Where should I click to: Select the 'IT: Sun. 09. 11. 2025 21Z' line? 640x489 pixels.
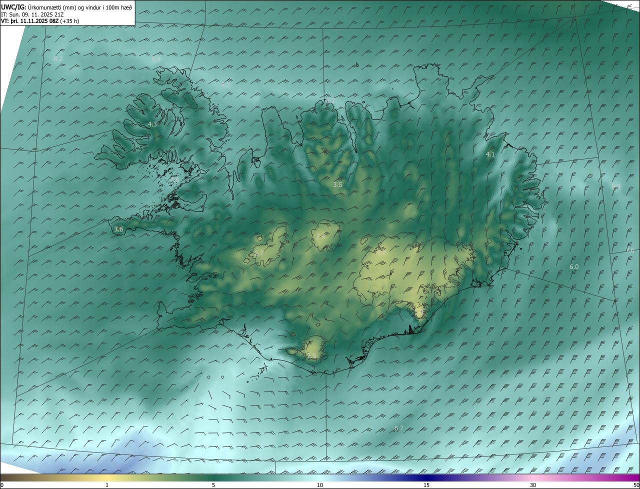pyautogui.click(x=32, y=14)
